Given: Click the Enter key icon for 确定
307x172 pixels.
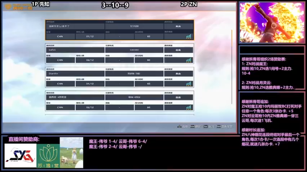Looking at the screenshot, I should 193,127.
